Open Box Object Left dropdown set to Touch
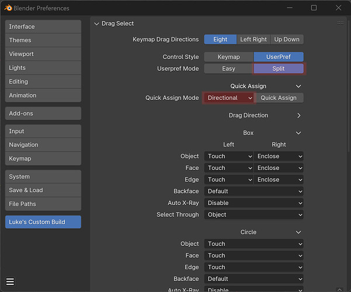This screenshot has width=351, height=292. click(x=229, y=157)
